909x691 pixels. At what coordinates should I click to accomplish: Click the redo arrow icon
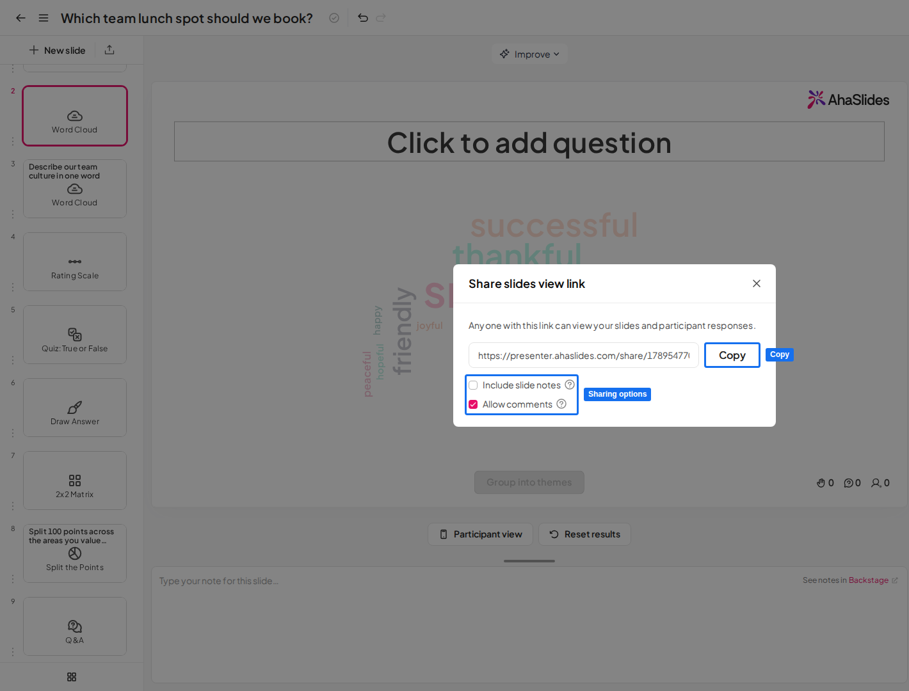tap(381, 18)
